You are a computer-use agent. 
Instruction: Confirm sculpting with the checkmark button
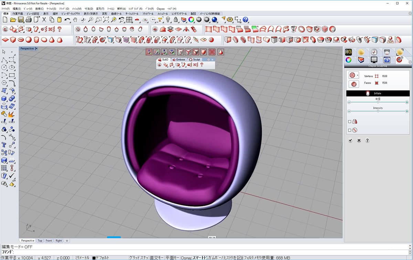[x=350, y=140]
